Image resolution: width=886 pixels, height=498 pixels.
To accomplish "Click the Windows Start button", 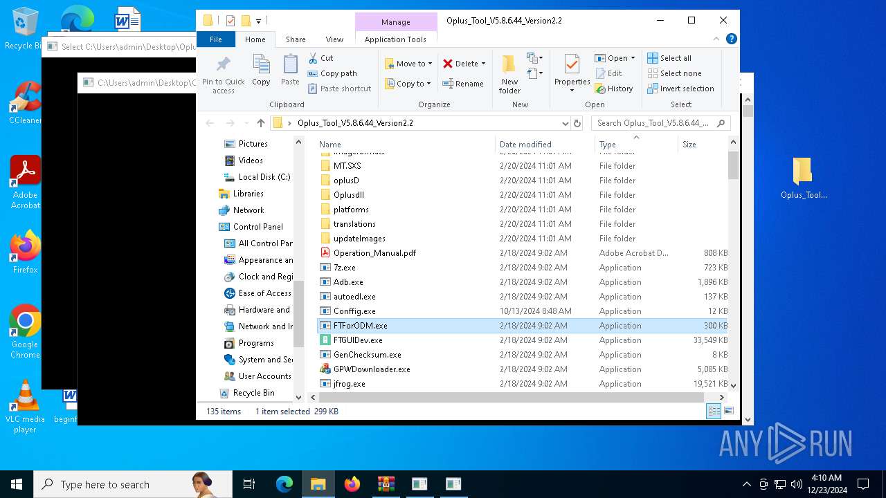I will tap(17, 484).
